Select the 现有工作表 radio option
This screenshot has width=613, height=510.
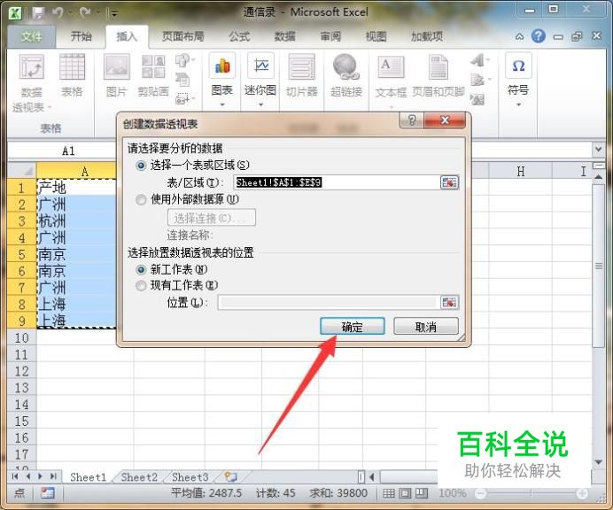coord(141,286)
